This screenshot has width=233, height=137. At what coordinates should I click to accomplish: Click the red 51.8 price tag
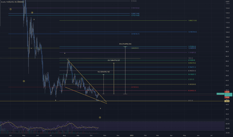pyautogui.click(x=227, y=97)
